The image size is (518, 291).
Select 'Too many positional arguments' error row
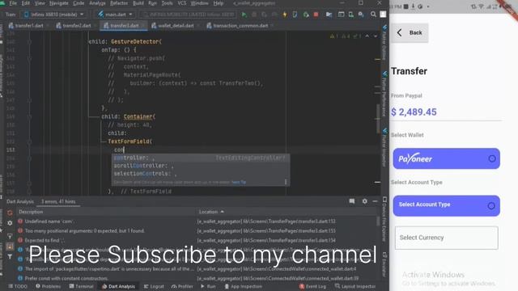click(x=197, y=231)
